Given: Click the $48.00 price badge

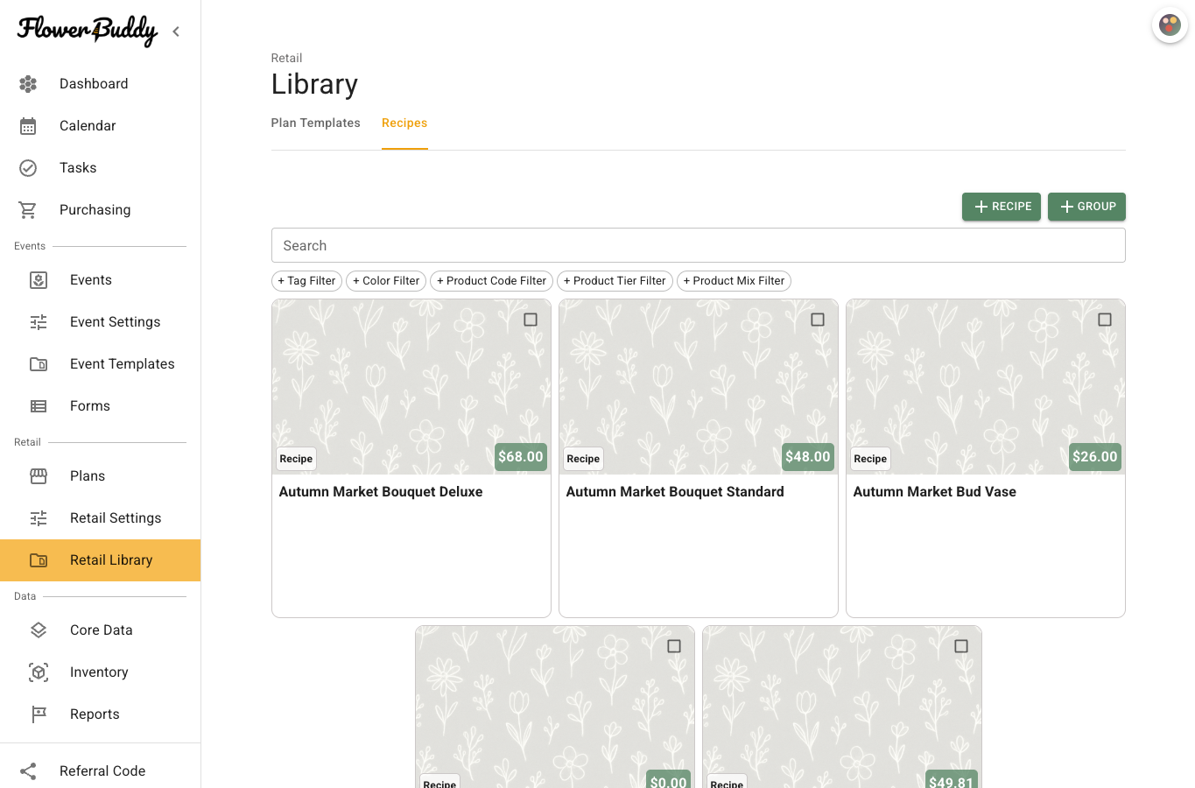Looking at the screenshot, I should pos(808,457).
